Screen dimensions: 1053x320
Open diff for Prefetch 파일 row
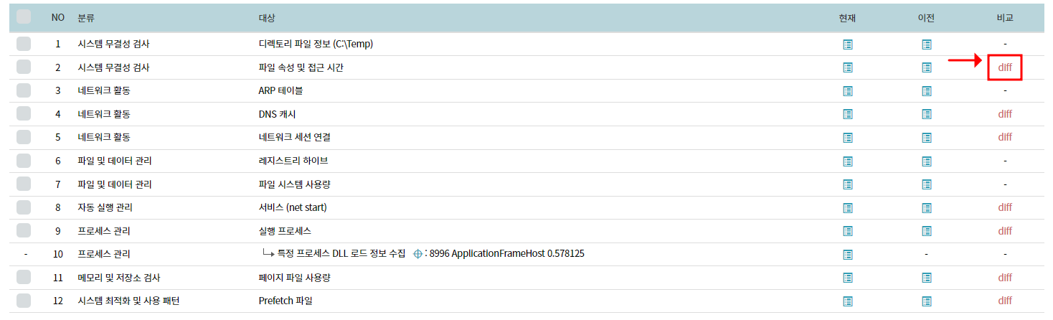(x=1004, y=301)
